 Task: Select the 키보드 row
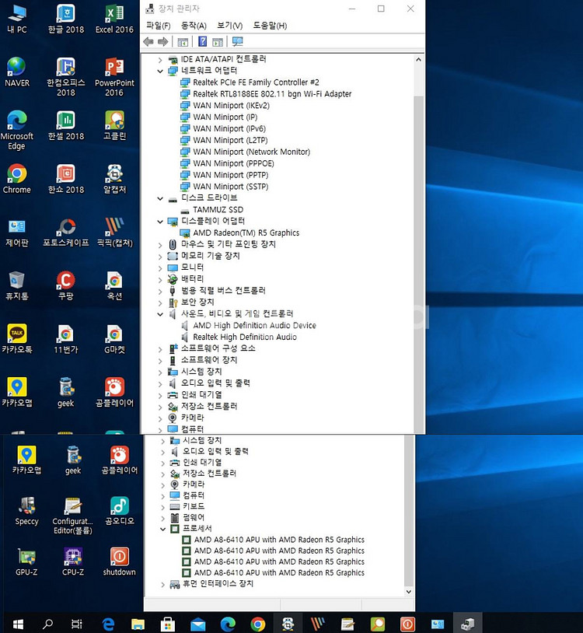pos(194,506)
